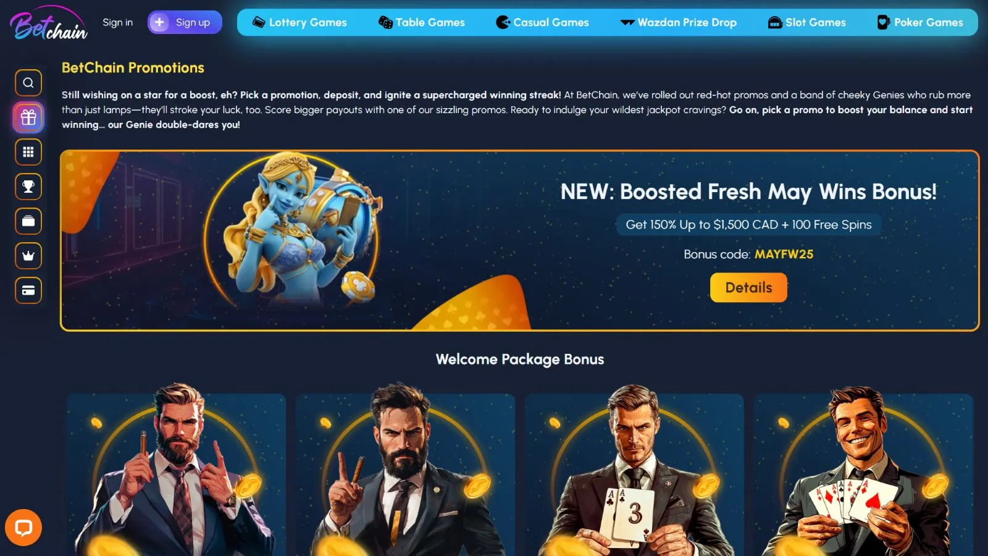988x556 pixels.
Task: Select the welcome bonus card showing number 3
Action: point(634,474)
